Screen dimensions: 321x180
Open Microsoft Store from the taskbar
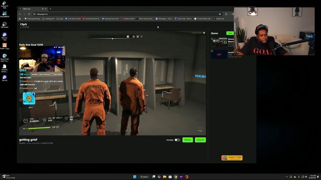click(x=170, y=177)
